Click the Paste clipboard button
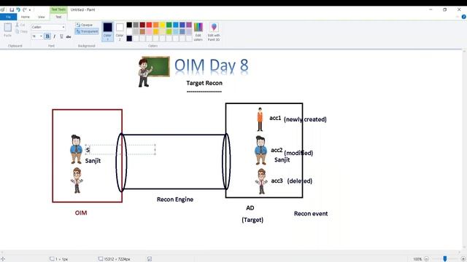 pyautogui.click(x=8, y=29)
